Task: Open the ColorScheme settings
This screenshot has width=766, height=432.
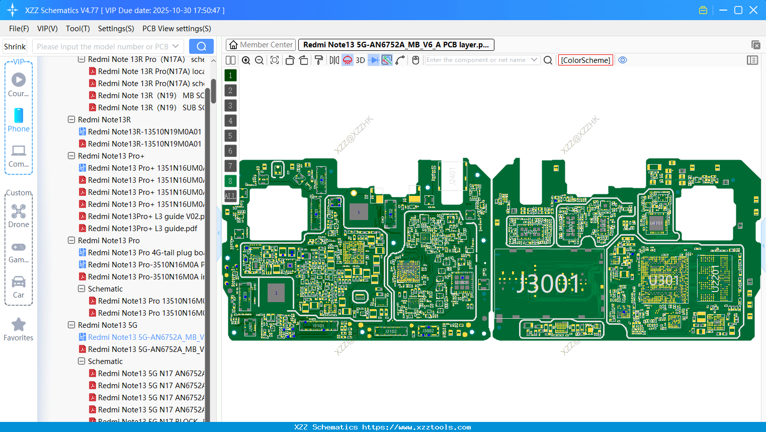Action: (x=585, y=60)
